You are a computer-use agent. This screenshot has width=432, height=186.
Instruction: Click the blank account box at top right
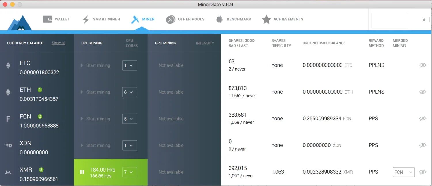coord(389,20)
